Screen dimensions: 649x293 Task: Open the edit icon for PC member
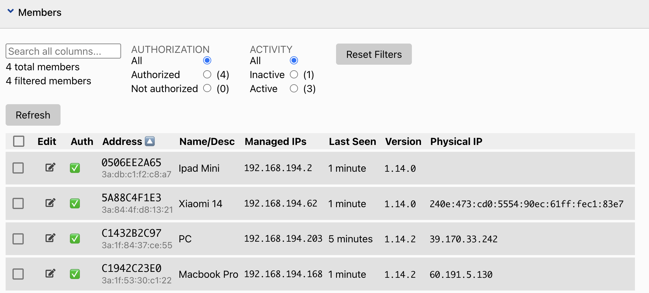[50, 238]
